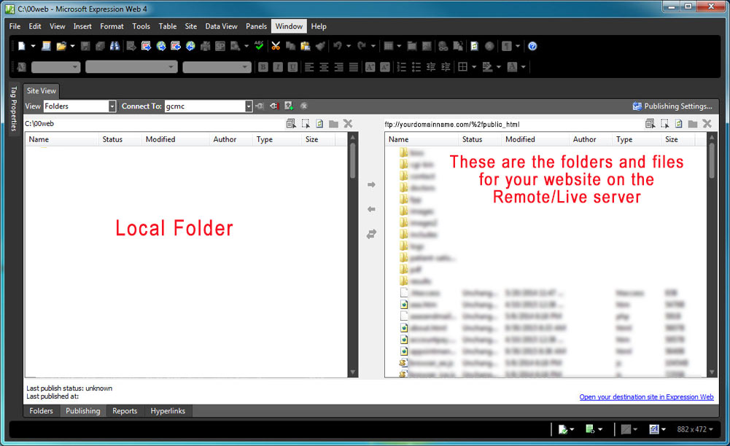The image size is (730, 446).
Task: Toggle Italic formatting button
Action: pos(278,67)
